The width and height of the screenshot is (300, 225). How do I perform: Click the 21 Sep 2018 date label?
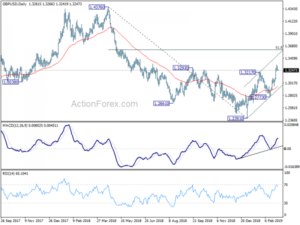(202, 220)
